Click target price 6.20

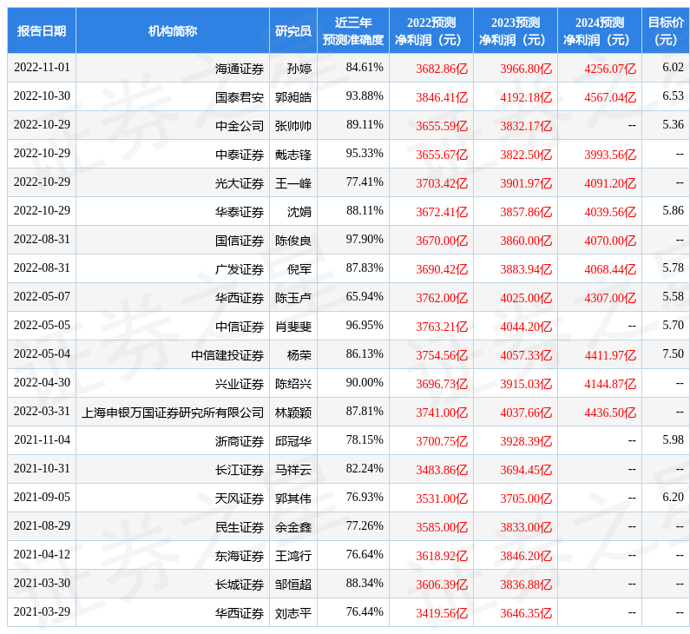(673, 497)
